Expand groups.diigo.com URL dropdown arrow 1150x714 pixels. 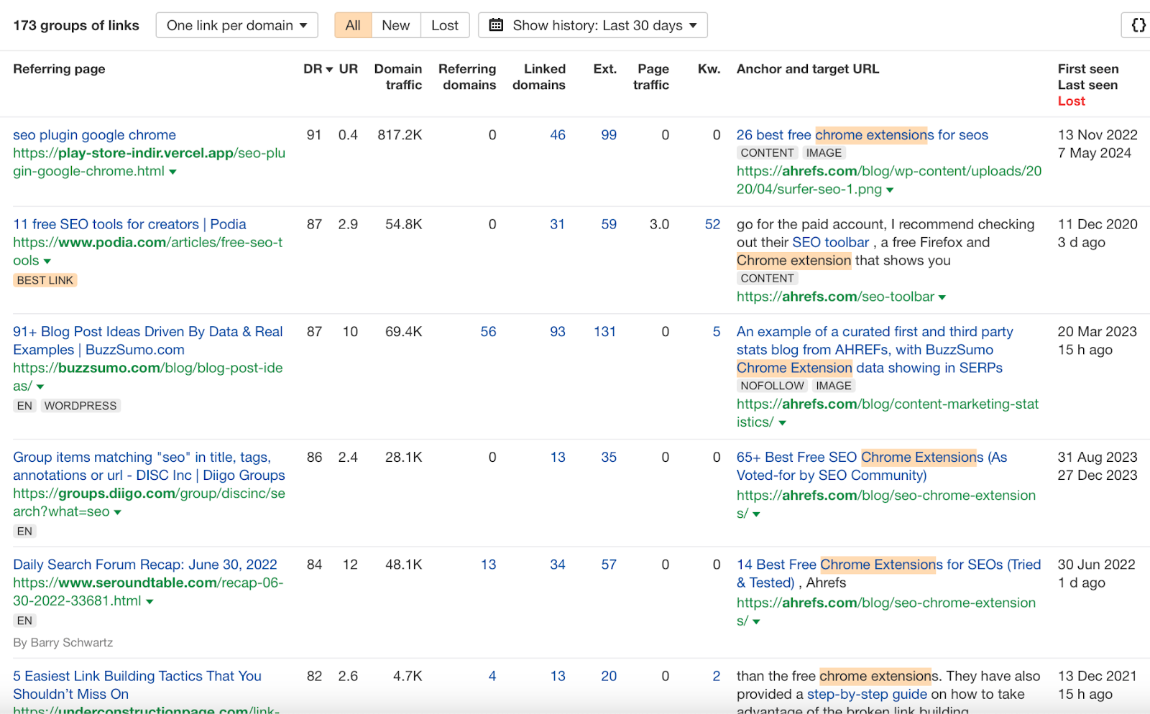point(117,512)
